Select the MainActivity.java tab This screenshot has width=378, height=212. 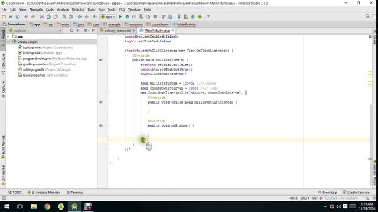click(x=157, y=31)
